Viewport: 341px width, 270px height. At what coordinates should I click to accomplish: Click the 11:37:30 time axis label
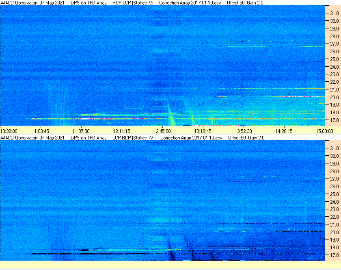[x=81, y=131]
